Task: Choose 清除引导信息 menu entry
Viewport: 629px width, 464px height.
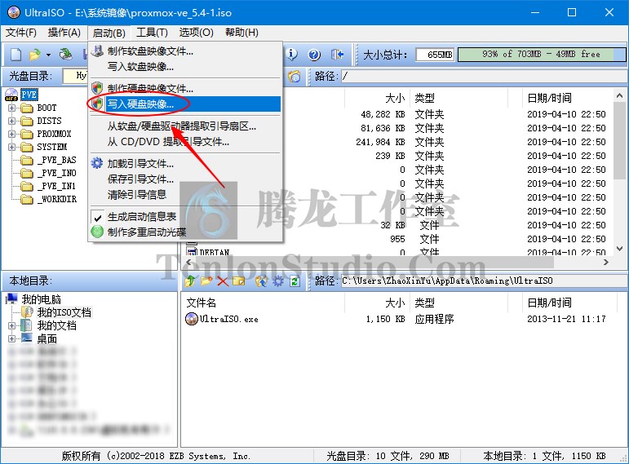Action: coord(185,195)
